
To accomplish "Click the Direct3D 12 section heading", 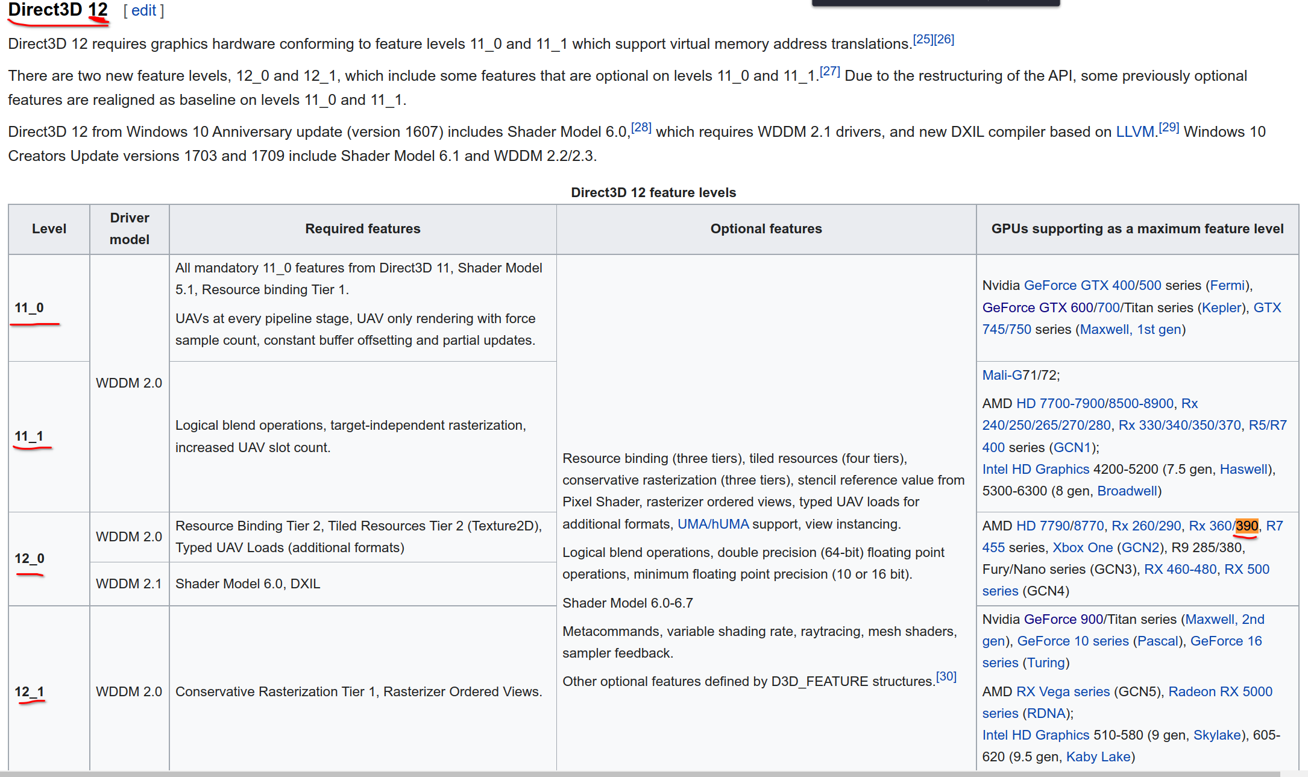I will coord(58,10).
